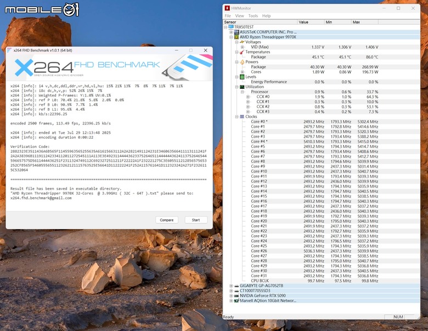Collapse the Levels section
The height and width of the screenshot is (331, 428).
(236, 77)
